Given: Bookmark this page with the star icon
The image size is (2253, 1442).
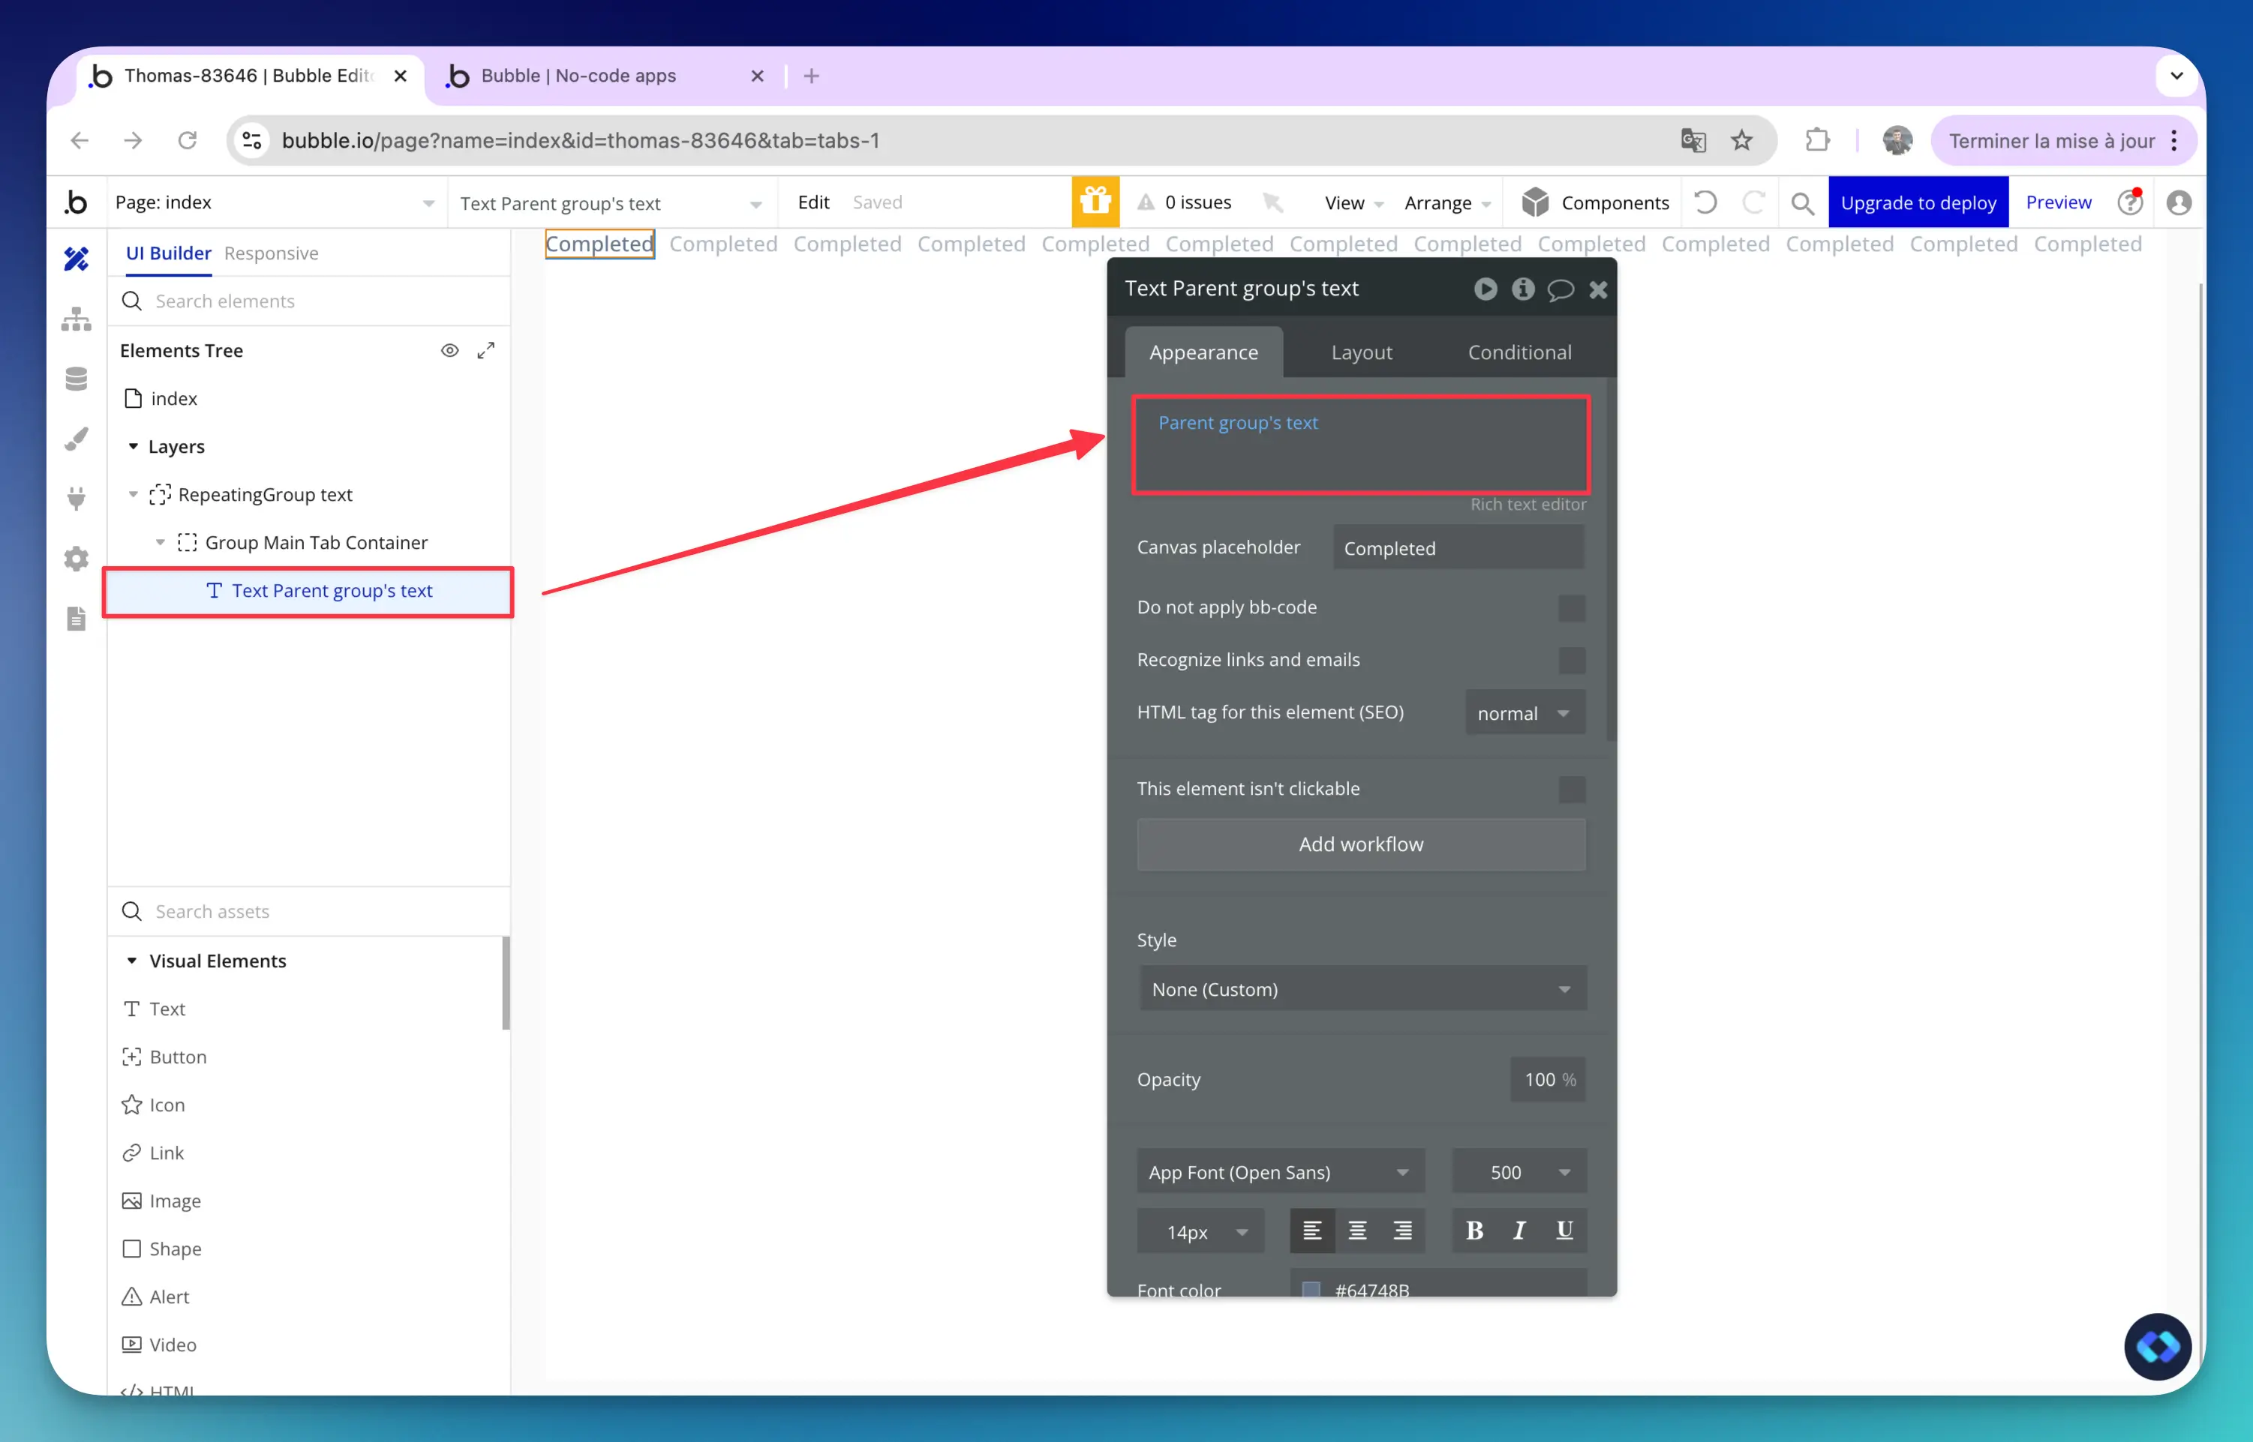Looking at the screenshot, I should 1741,140.
